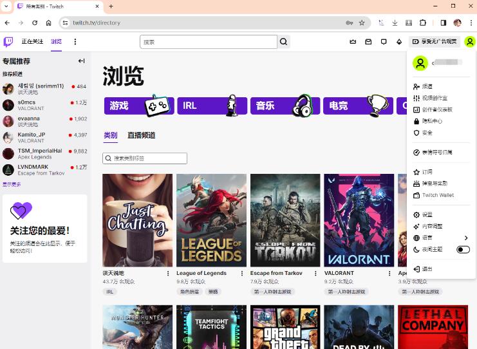Open Twitch Wallet from the menu

coord(438,195)
